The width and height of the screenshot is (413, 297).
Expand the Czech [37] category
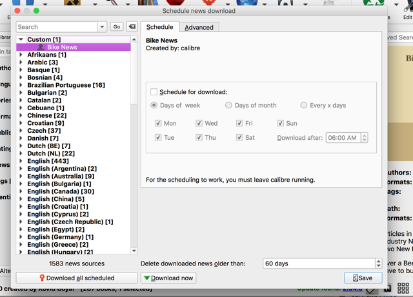click(x=21, y=131)
